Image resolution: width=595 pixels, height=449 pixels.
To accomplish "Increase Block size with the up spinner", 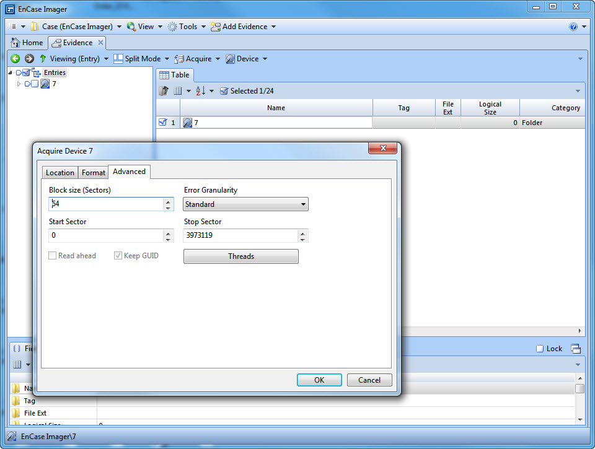I will (169, 201).
